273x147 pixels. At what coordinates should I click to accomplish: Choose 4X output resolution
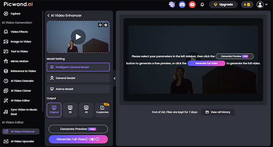(x=86, y=110)
